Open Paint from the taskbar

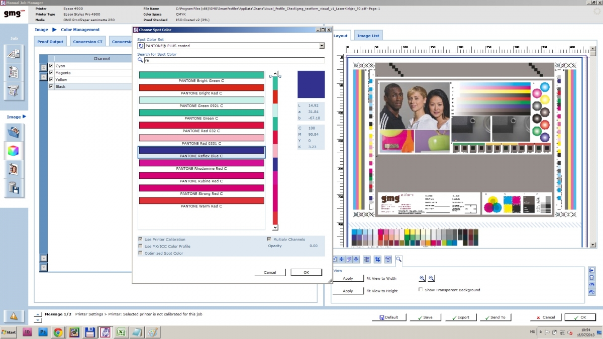[152, 332]
